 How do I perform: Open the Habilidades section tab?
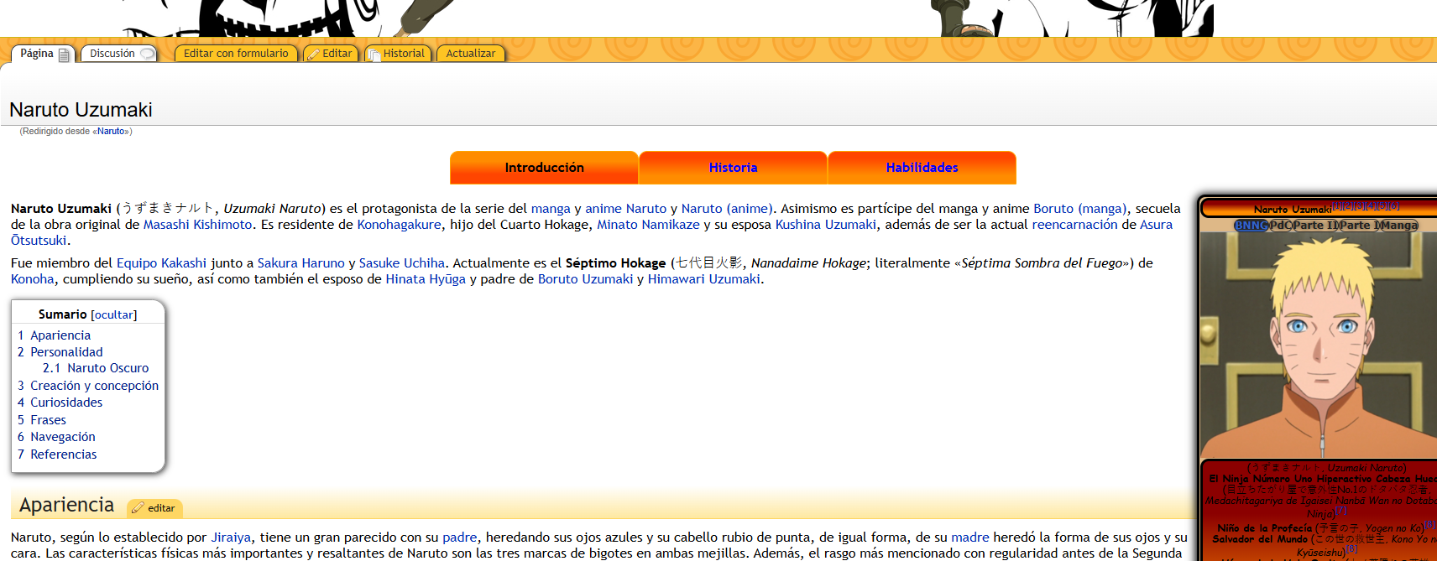(922, 168)
